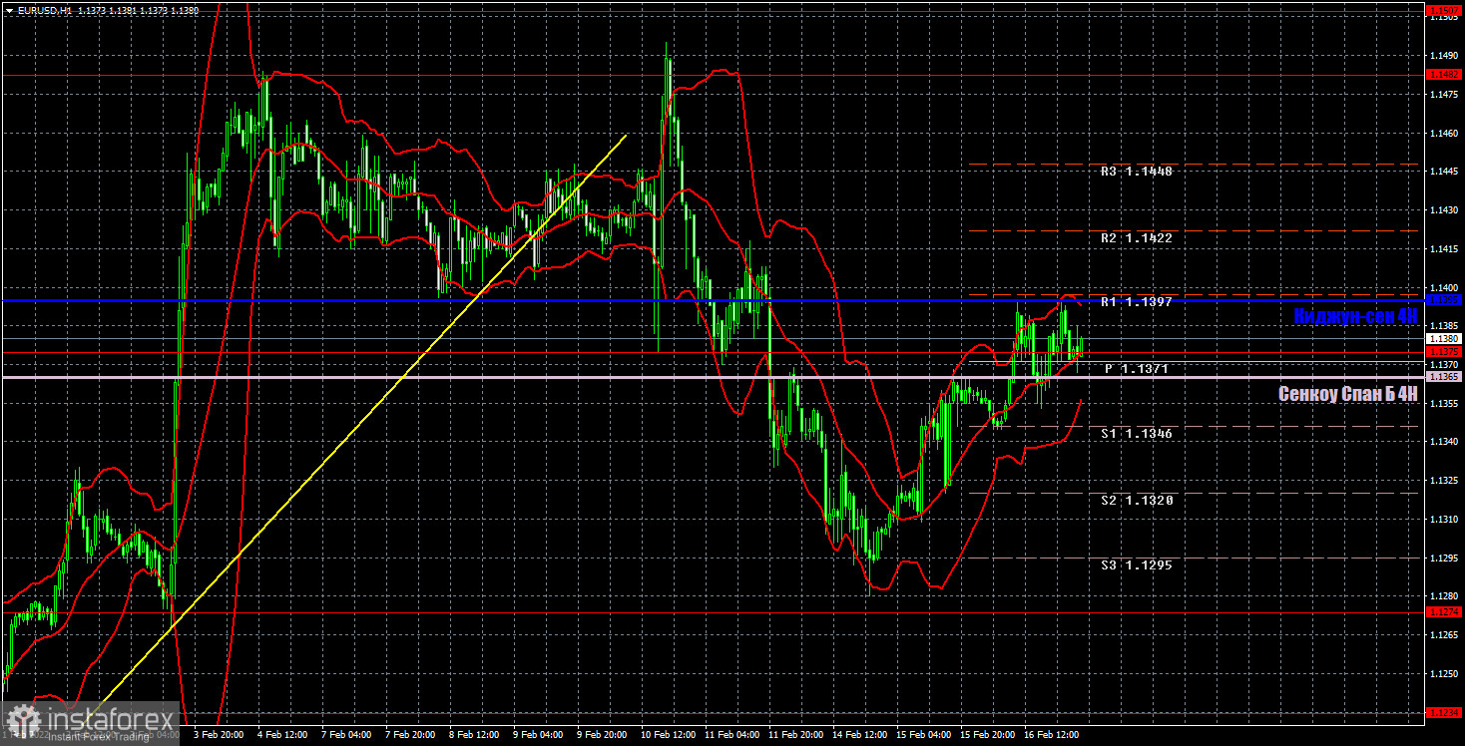The height and width of the screenshot is (746, 1465).
Task: Click the 1.1365 price tag on axis
Action: point(1444,377)
